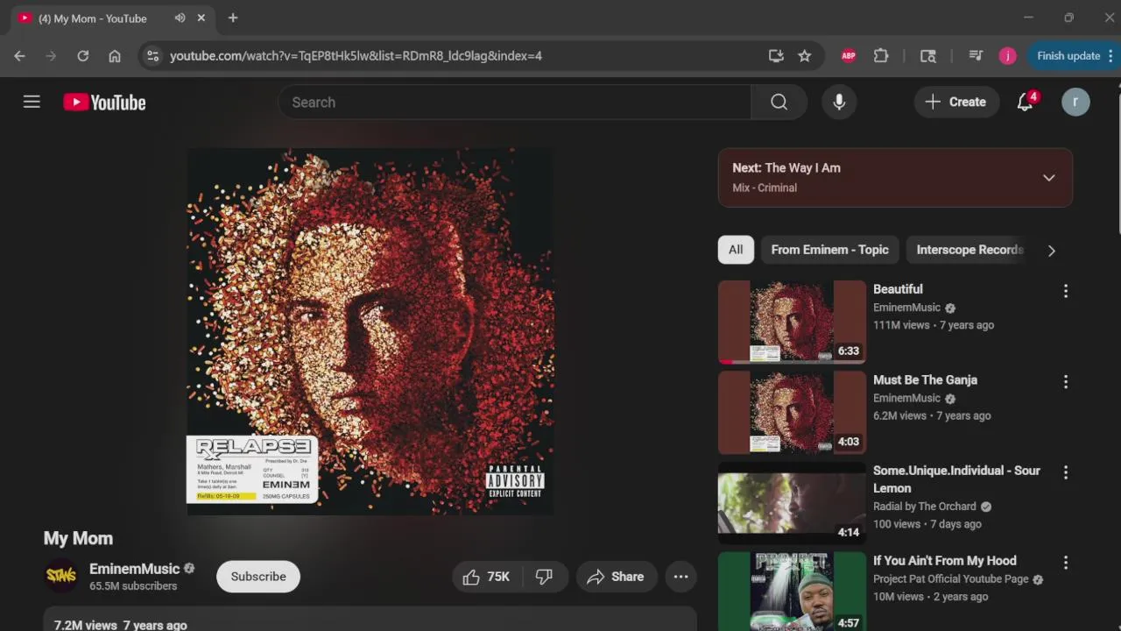Click the My Mom video title
The height and width of the screenshot is (631, 1121).
click(78, 539)
